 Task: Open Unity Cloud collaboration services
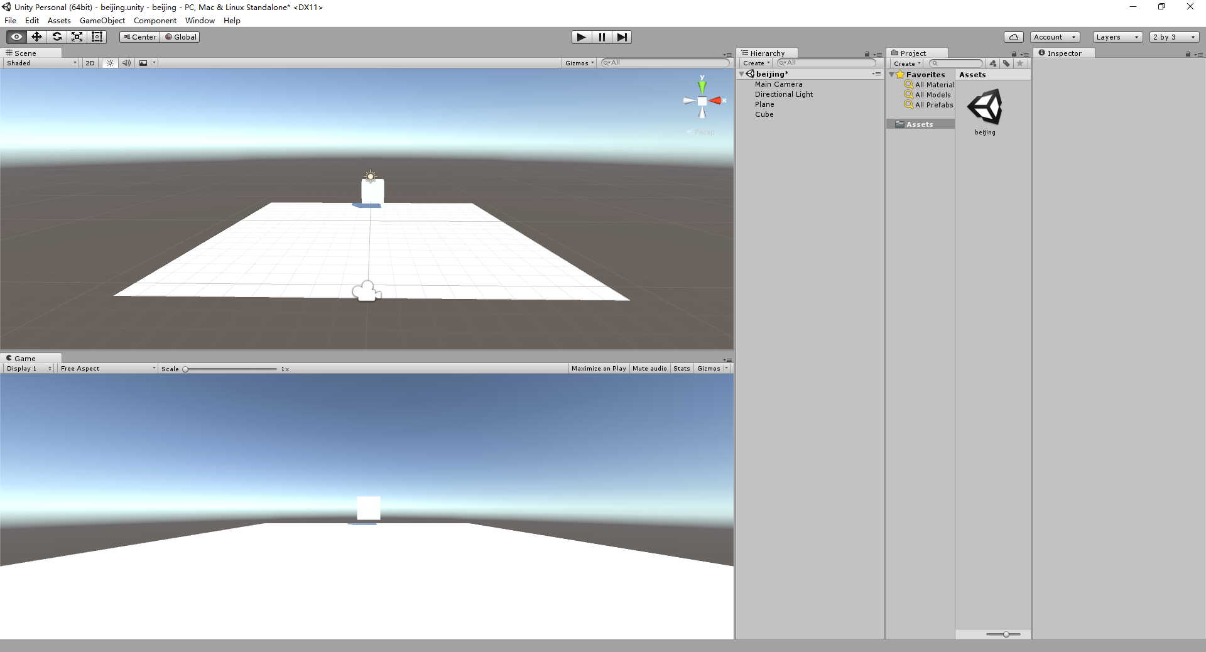point(1013,37)
